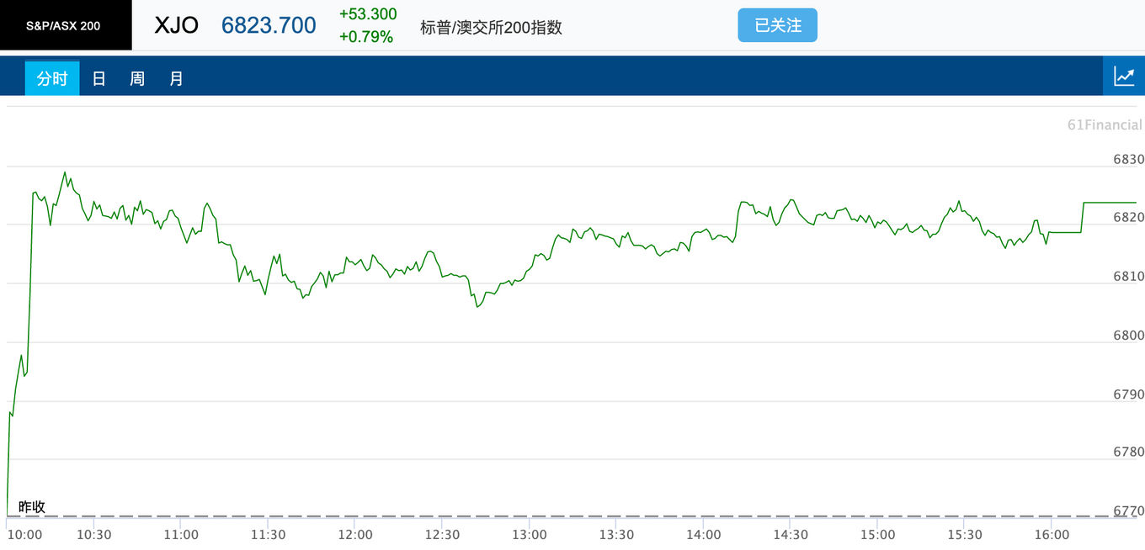The width and height of the screenshot is (1145, 550).
Task: Click the 6800 price axis label
Action: click(x=1128, y=336)
